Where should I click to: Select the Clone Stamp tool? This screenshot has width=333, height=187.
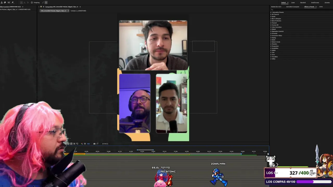(2, 3)
